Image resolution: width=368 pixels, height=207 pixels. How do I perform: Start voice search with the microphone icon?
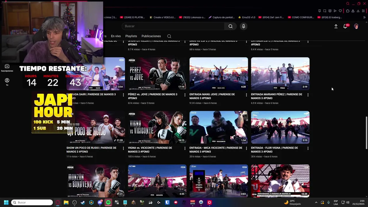pos(244,26)
